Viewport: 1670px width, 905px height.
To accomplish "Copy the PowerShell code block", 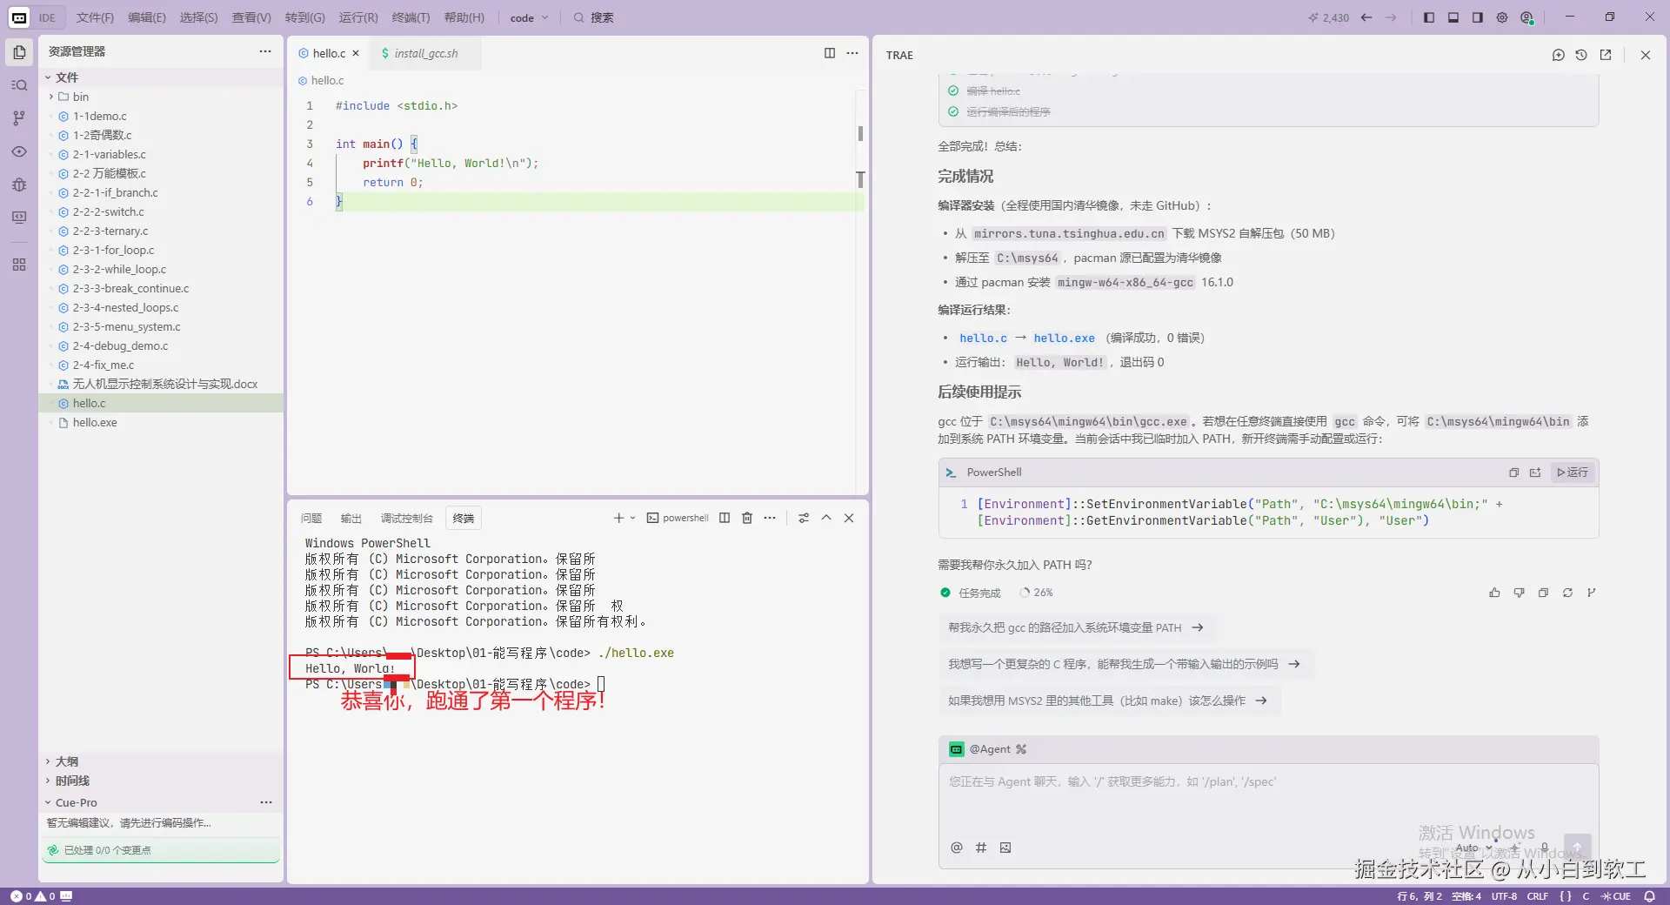I will coord(1514,473).
